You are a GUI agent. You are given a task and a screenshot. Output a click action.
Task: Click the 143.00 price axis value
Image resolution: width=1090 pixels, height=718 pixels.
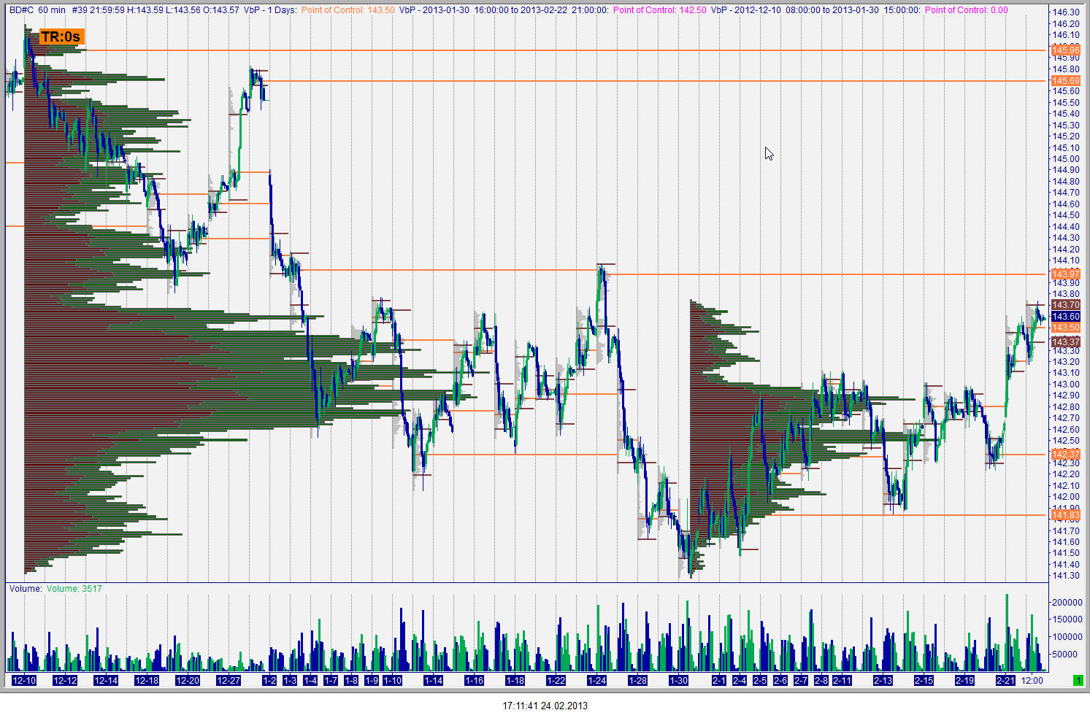(x=1067, y=385)
